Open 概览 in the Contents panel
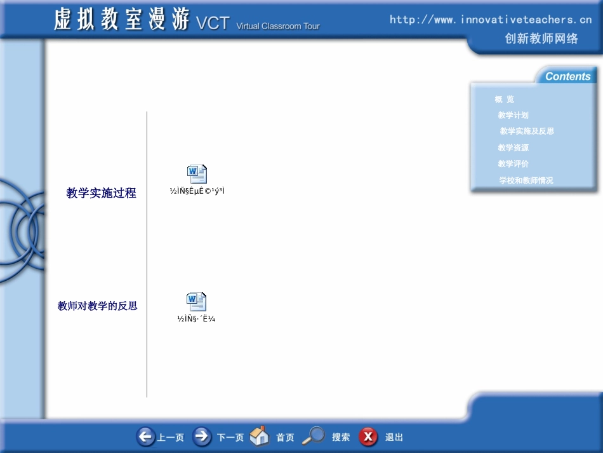 [505, 99]
